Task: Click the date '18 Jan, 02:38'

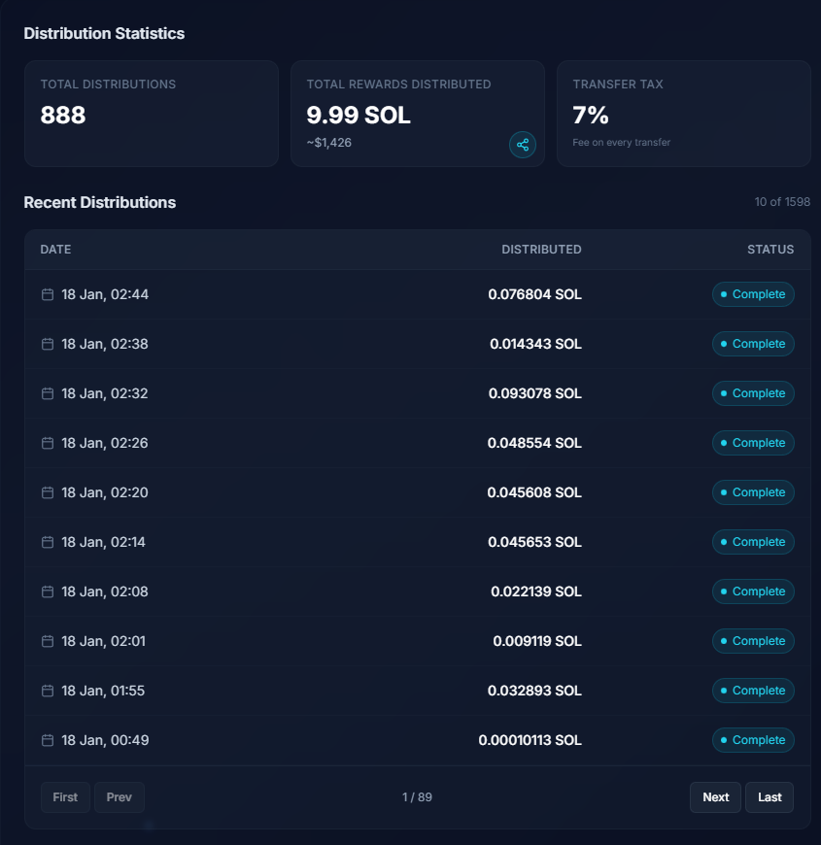Action: tap(105, 344)
